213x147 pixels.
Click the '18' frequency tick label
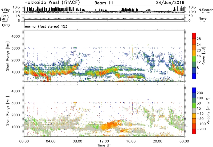point(18,16)
